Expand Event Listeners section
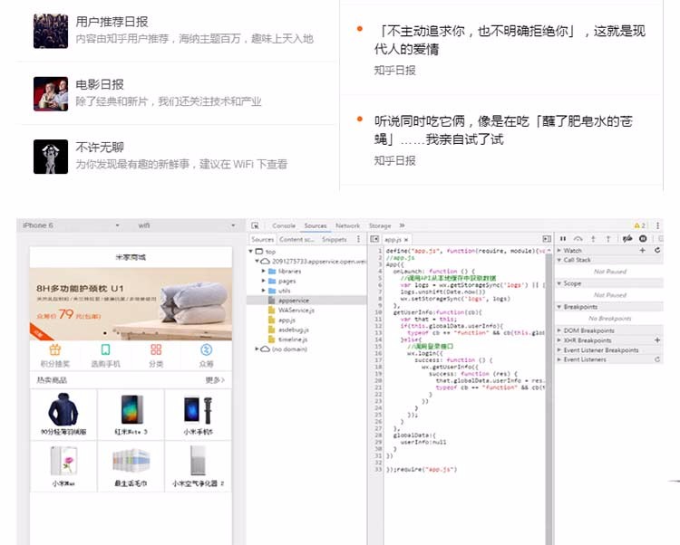Viewport: 680px width, 545px height. (x=559, y=359)
